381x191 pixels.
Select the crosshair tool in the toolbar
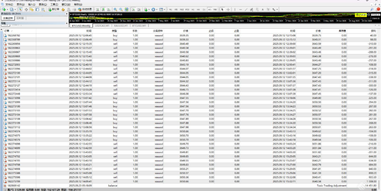pos(228,10)
